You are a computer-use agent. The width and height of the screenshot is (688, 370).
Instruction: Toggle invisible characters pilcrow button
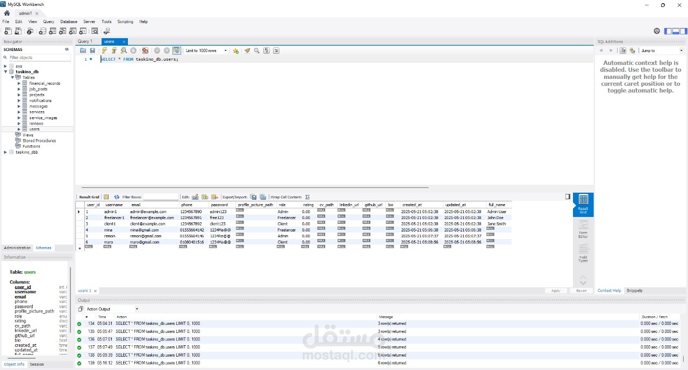(267, 50)
